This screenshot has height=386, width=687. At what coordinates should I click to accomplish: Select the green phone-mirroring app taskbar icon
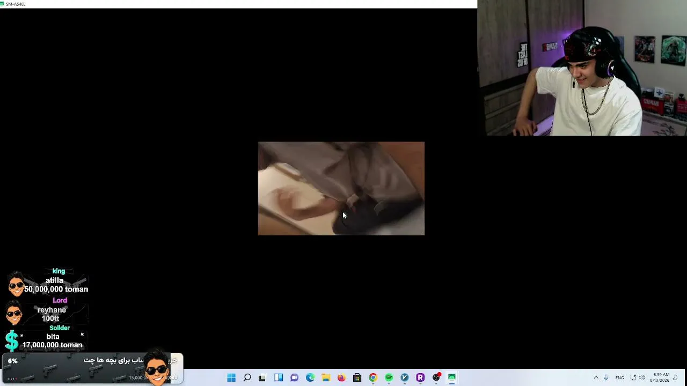[x=452, y=377]
